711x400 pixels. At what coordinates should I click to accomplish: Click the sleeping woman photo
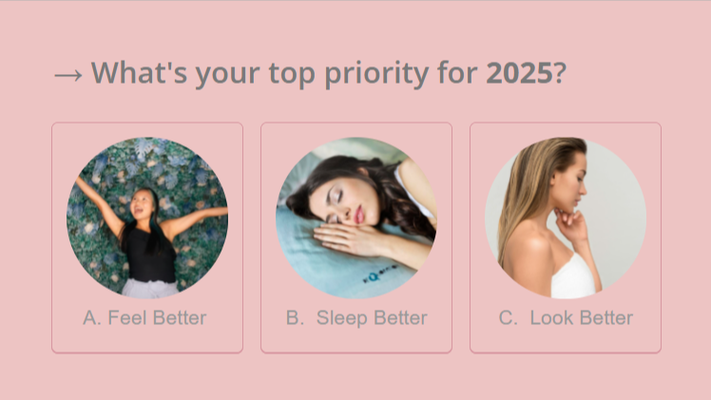[x=356, y=218]
